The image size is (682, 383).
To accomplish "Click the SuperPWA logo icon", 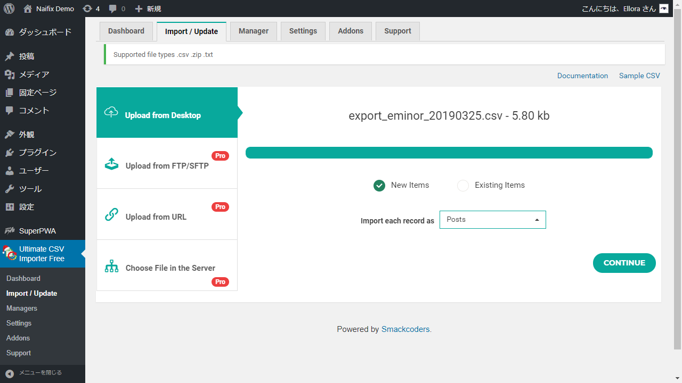I will (x=10, y=231).
